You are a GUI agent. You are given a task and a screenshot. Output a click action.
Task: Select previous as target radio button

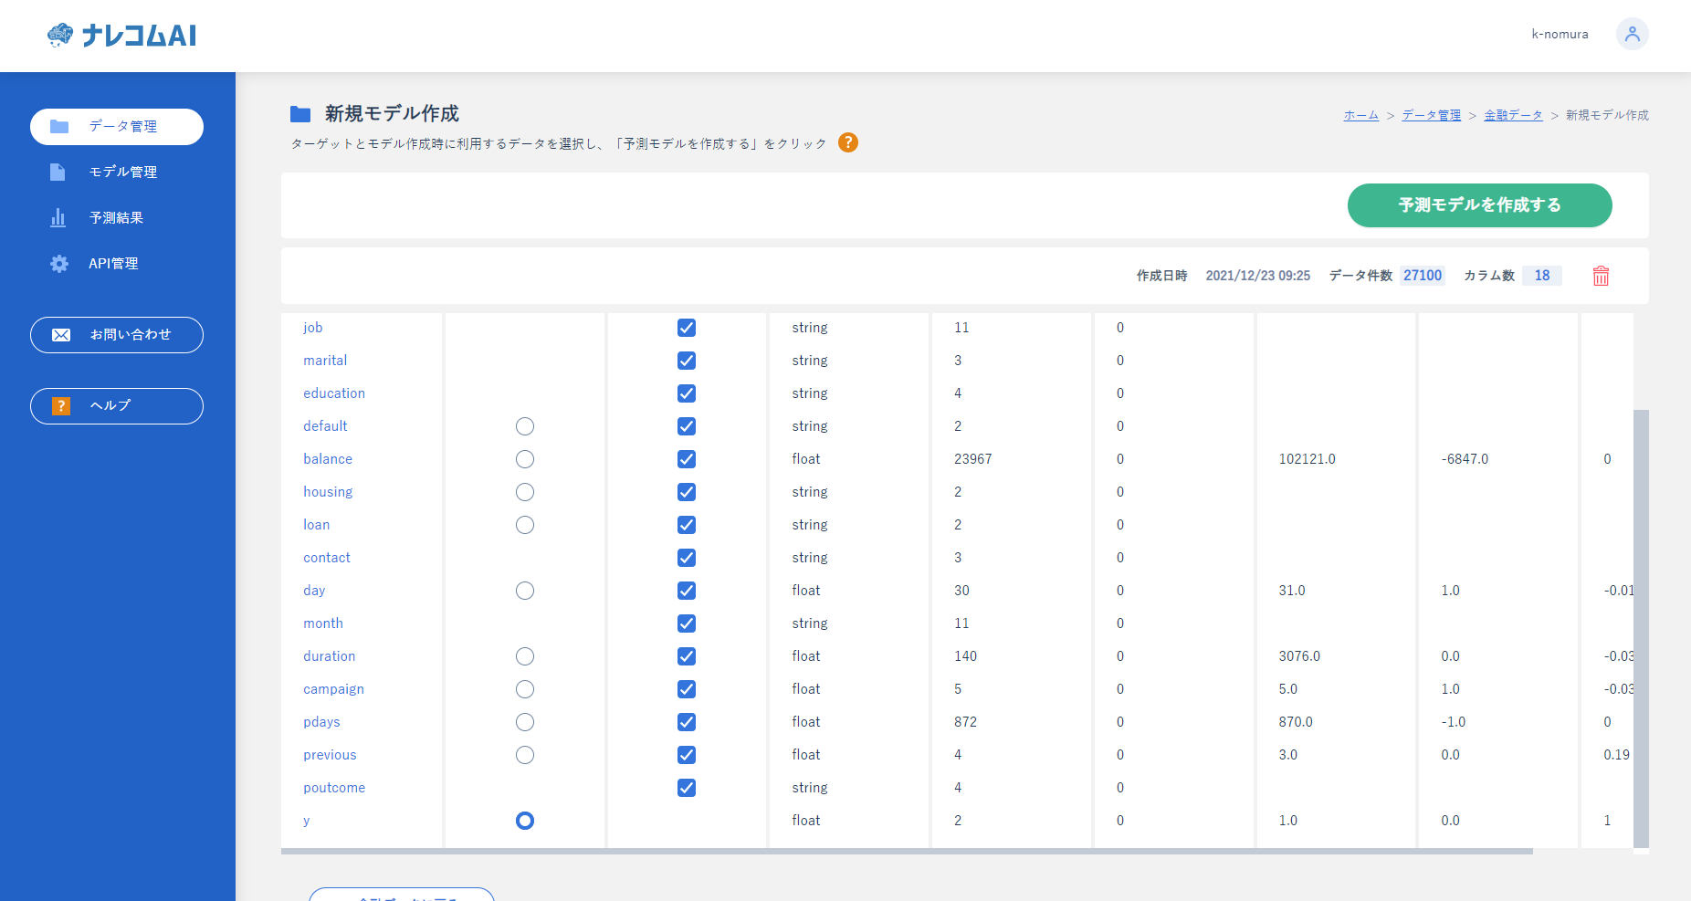tap(525, 755)
